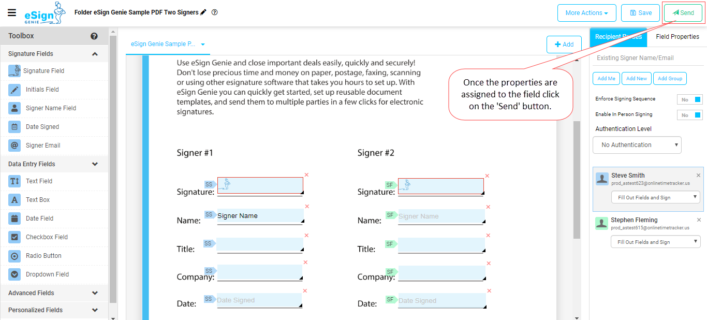
Task: Open Steve Smith's role dropdown
Action: (x=655, y=197)
